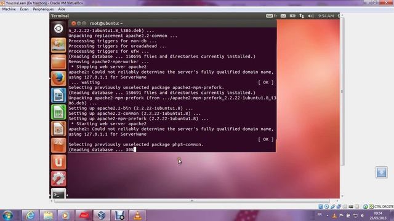Click the VirtualBox hard disk status icon
This screenshot has height=221, width=394.
pos(321,206)
